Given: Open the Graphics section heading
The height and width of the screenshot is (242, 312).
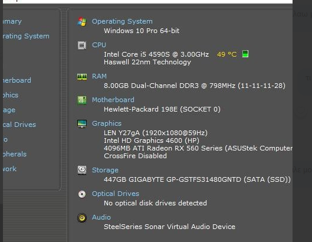Looking at the screenshot, I should [x=106, y=123].
